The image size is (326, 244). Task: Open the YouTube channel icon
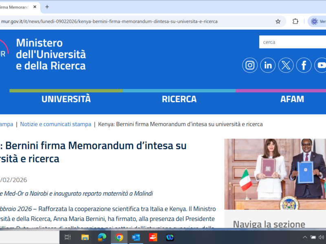tap(321, 65)
